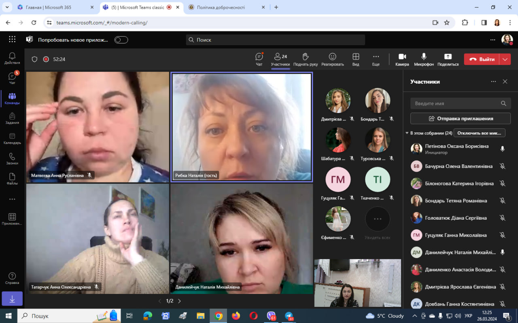Reload the page in Chrome
This screenshot has height=323, width=518.
click(x=34, y=23)
